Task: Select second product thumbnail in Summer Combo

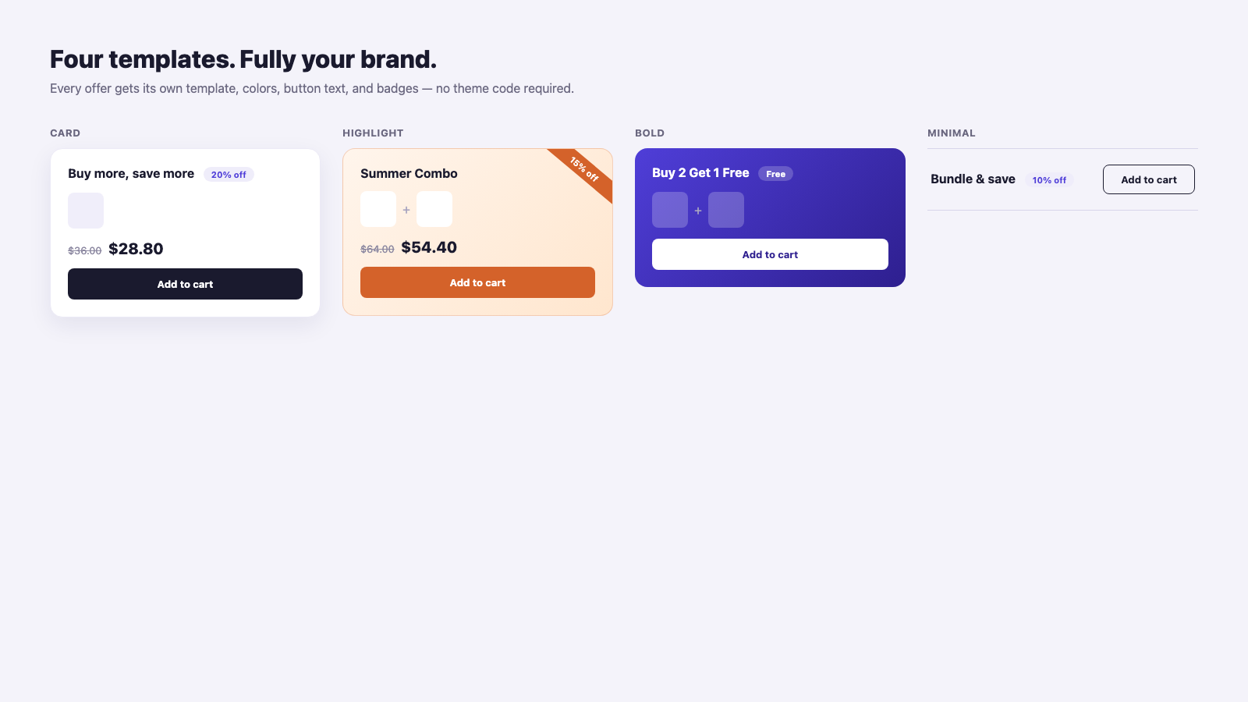Action: pos(434,209)
